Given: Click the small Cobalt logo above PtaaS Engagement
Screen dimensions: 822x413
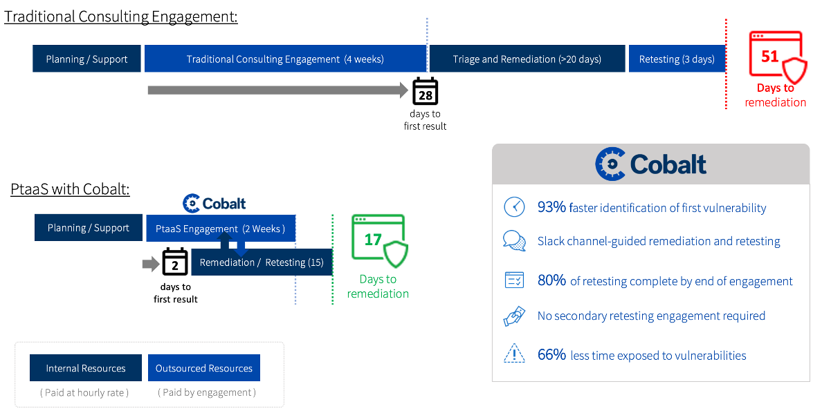Looking at the screenshot, I should (214, 203).
